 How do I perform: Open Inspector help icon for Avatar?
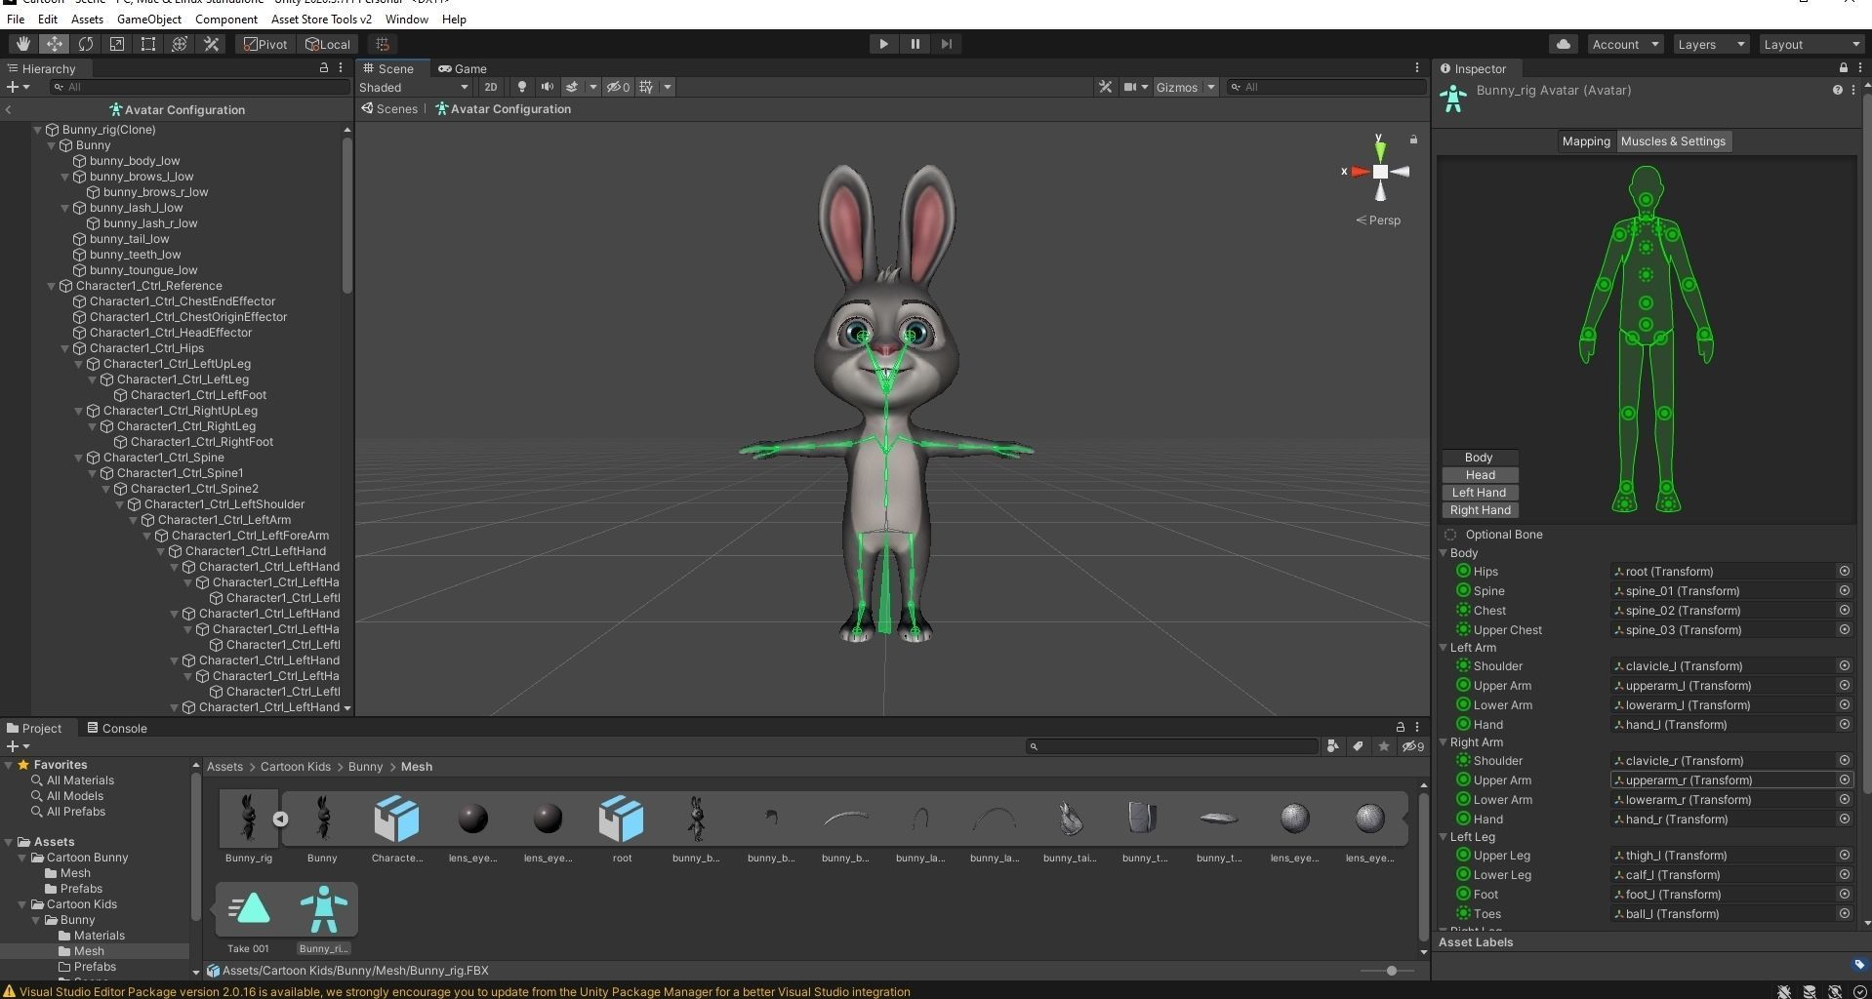coord(1837,90)
